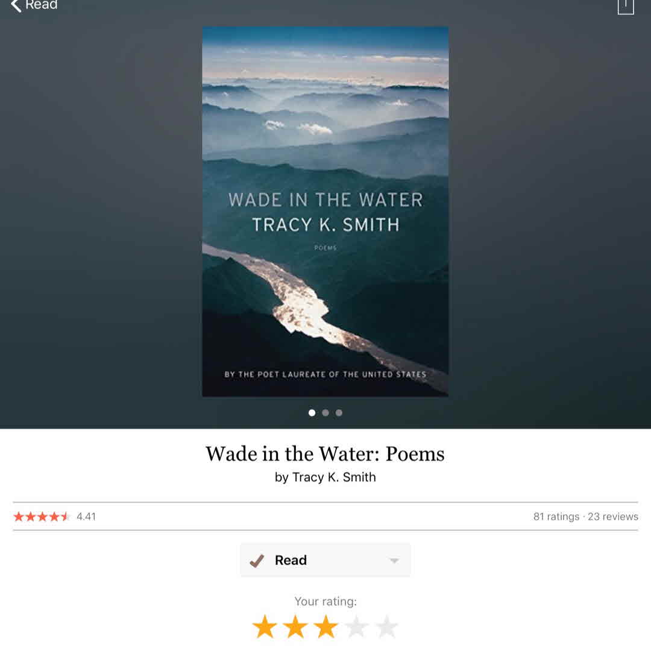Screen dimensions: 651x651
Task: Set your rating to four stars
Action: (x=356, y=626)
